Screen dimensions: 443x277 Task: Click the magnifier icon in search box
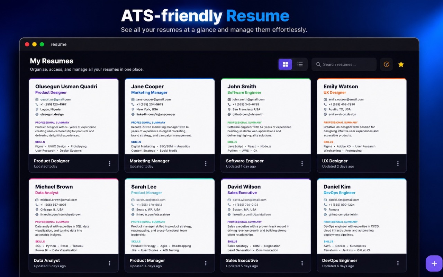(x=318, y=64)
